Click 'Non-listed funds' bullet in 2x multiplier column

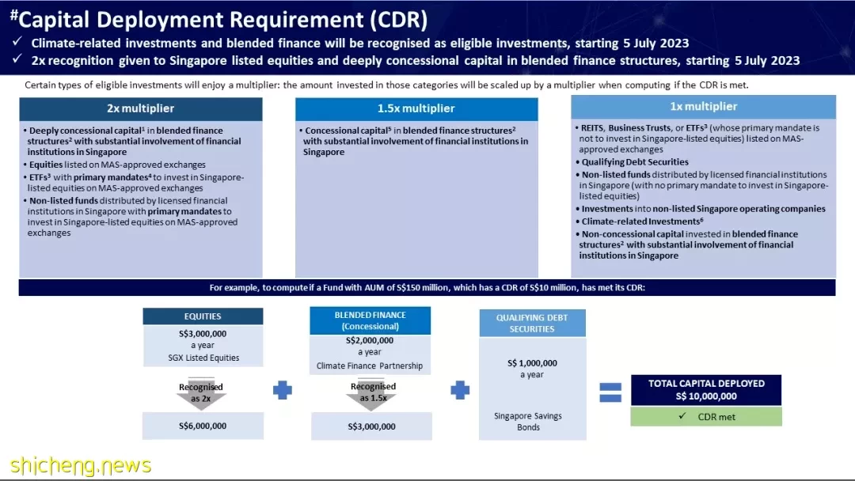[x=131, y=217]
